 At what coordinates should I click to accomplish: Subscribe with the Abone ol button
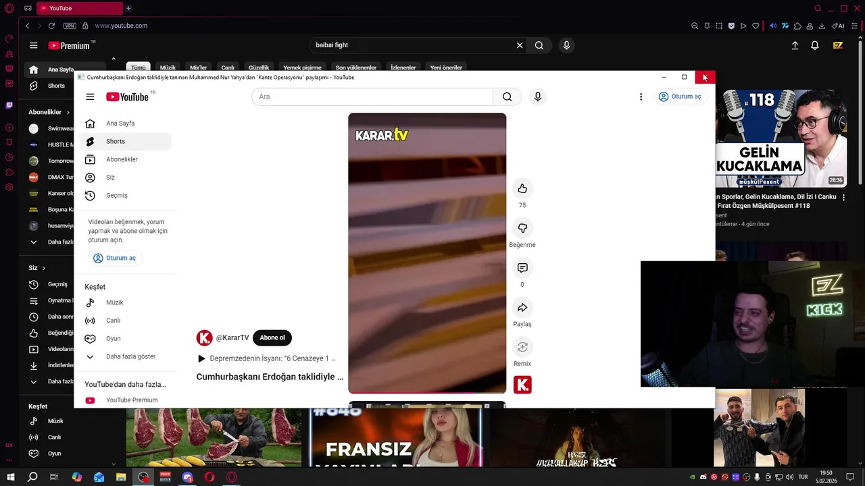coord(272,337)
